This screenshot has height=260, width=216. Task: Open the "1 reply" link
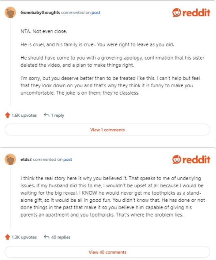click(x=58, y=115)
